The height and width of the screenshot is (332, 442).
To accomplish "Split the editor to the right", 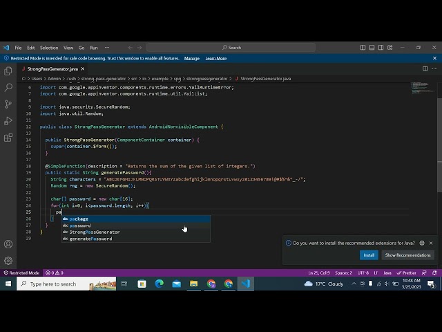I will 425,68.
